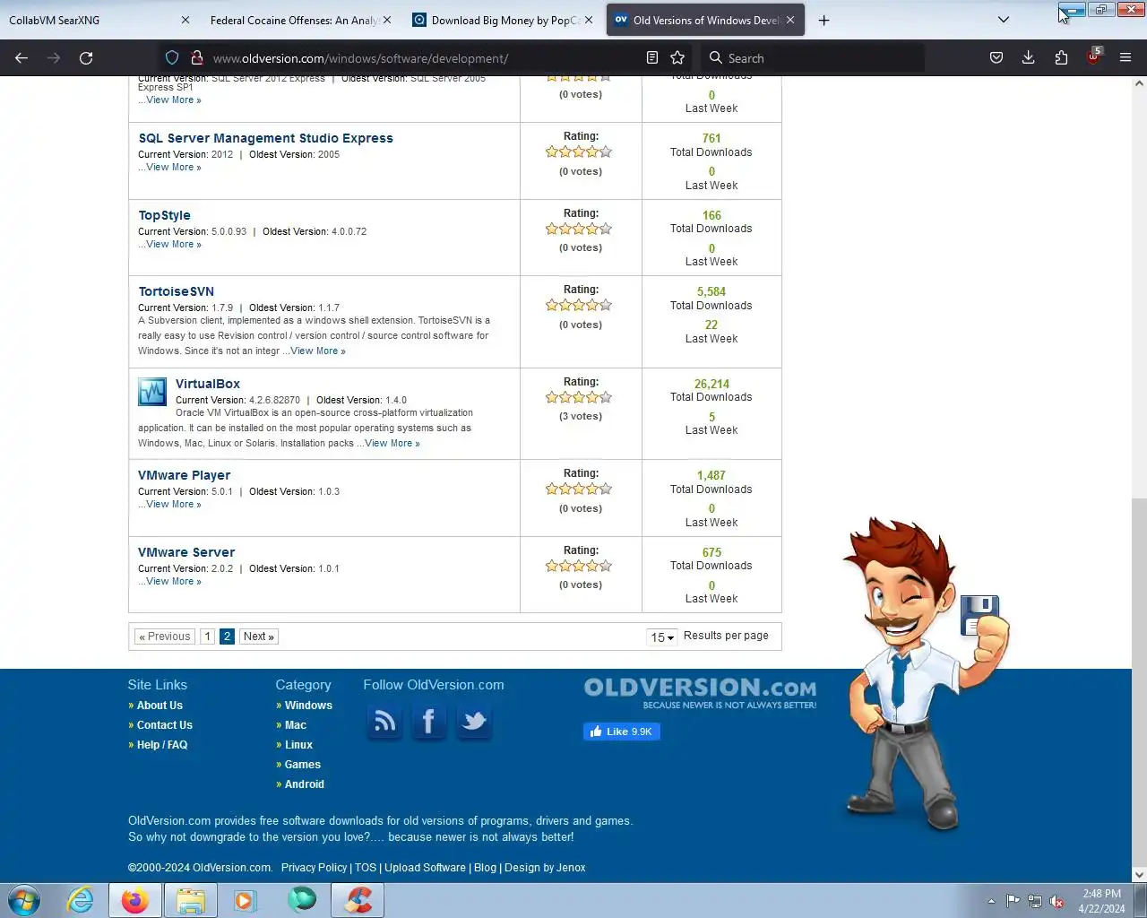Viewport: 1147px width, 918px height.
Task: Open the VMware Server link
Action: click(x=186, y=552)
